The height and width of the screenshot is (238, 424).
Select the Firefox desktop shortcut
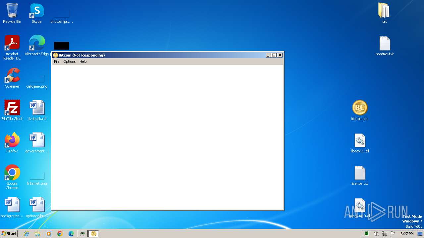12,143
